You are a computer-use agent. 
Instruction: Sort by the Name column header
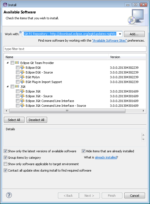click(x=56, y=57)
